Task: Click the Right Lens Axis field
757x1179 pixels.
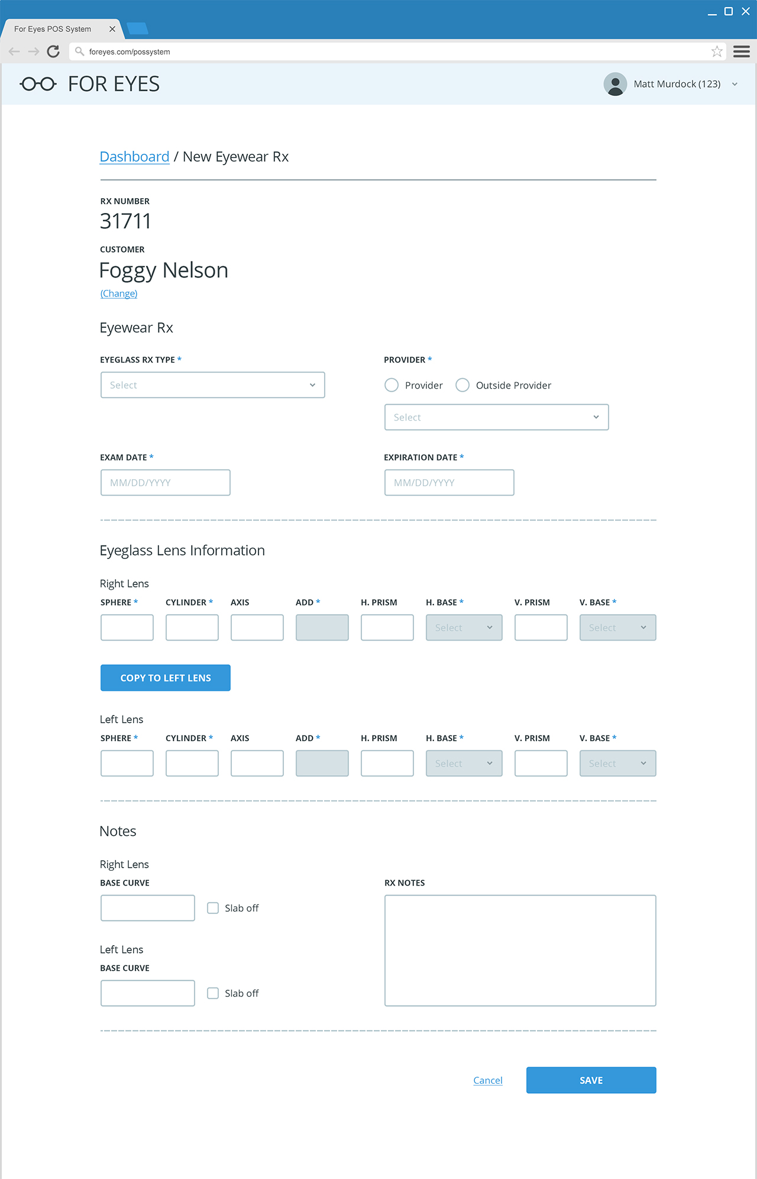Action: click(x=257, y=628)
